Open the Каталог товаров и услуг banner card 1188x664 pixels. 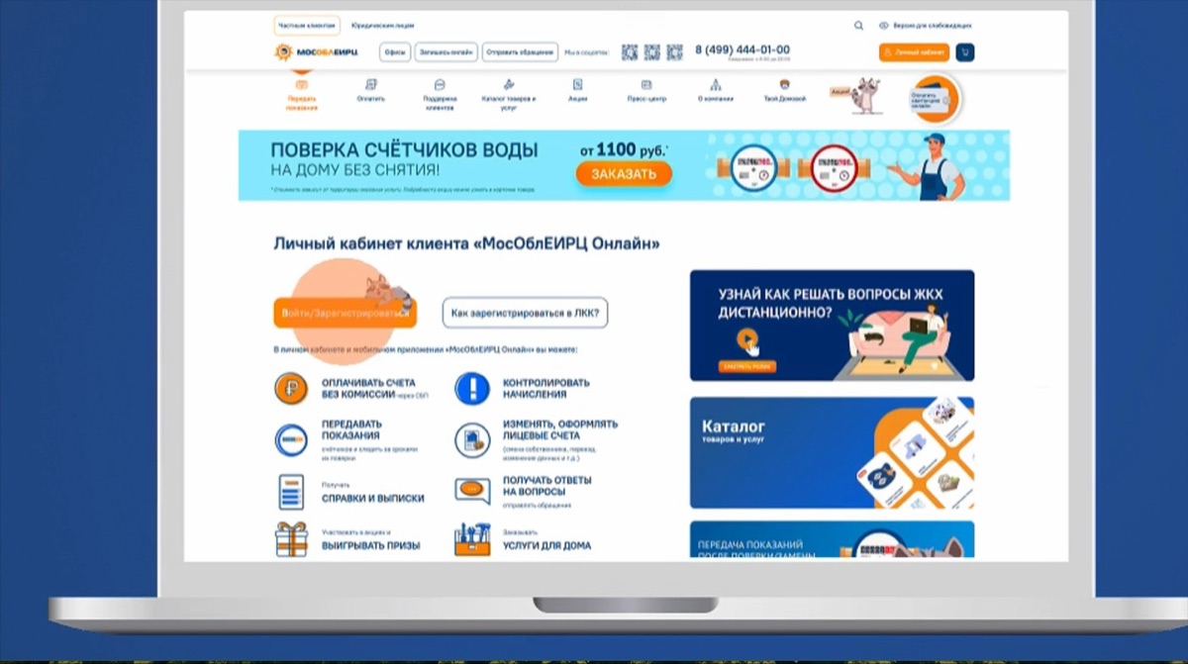[832, 452]
